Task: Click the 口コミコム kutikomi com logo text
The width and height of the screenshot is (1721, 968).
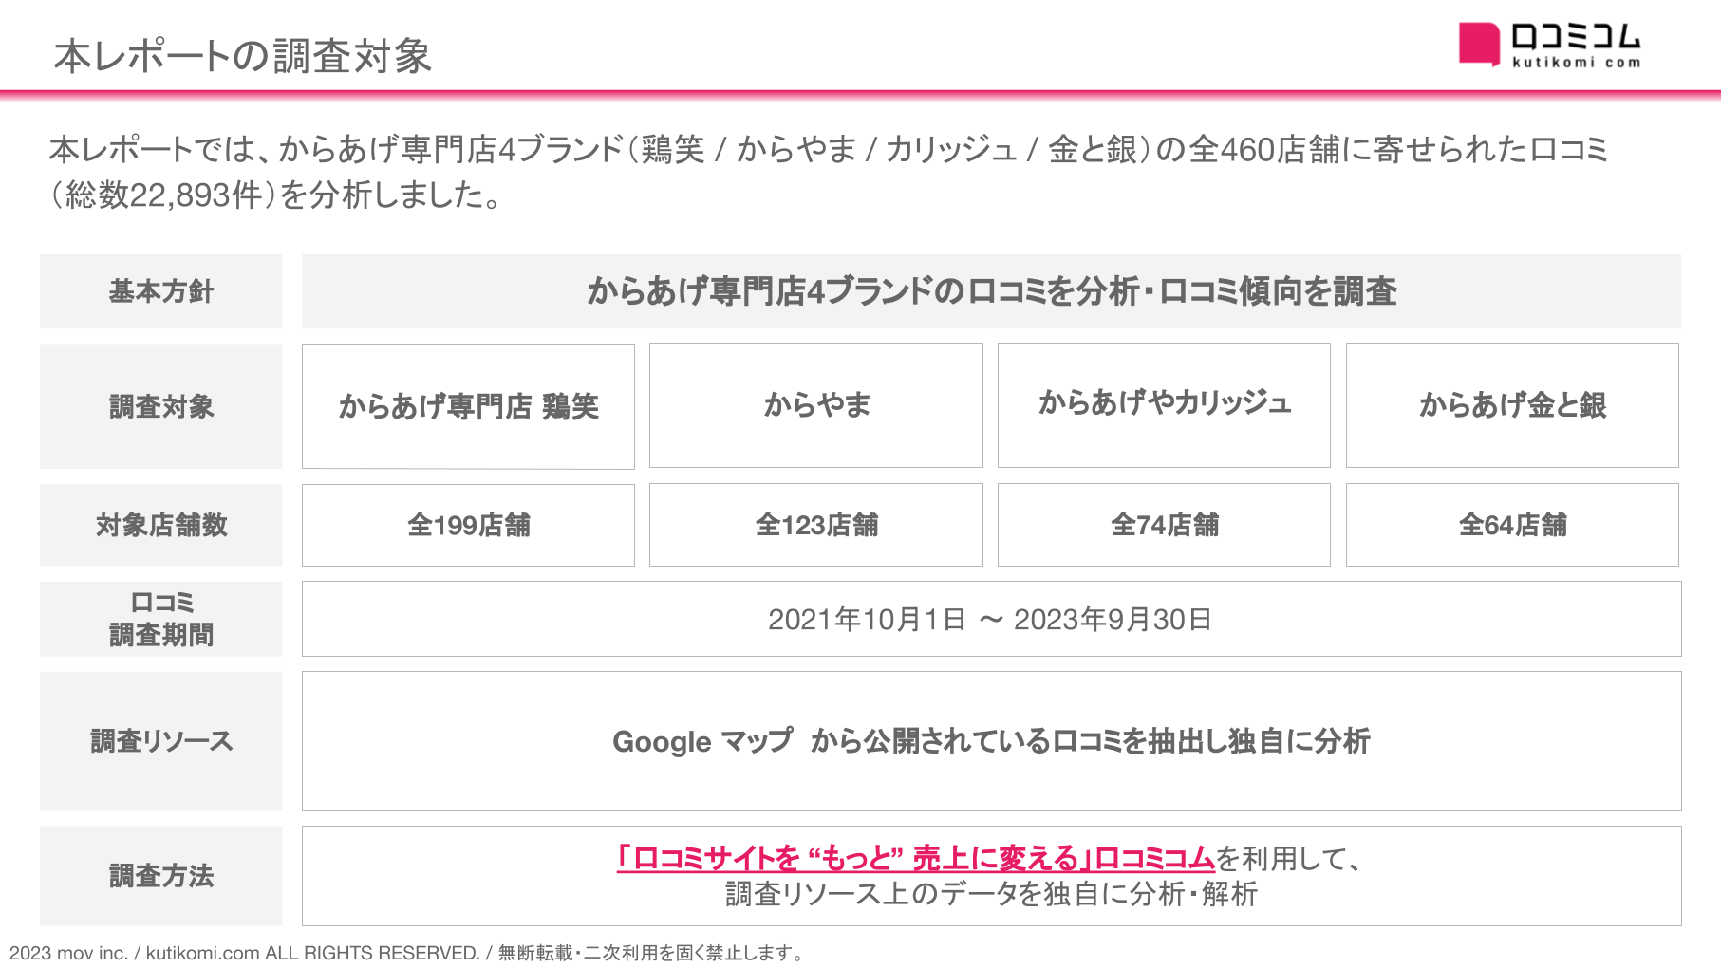Action: [1576, 46]
